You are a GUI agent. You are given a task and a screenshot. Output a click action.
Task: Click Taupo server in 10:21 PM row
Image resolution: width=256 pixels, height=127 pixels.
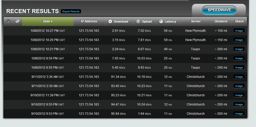pyautogui.click(x=195, y=49)
